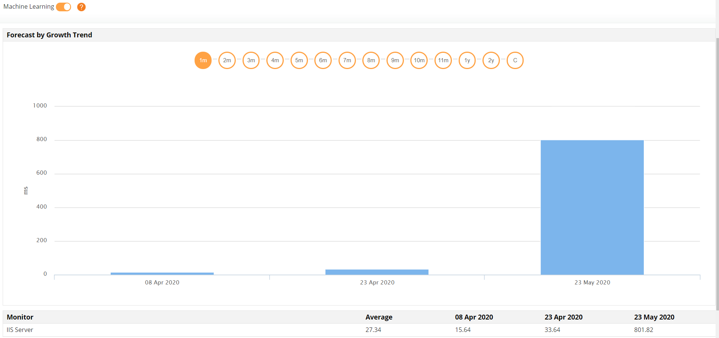Choose the 8m forecast circle
719x338 pixels.
click(x=371, y=60)
